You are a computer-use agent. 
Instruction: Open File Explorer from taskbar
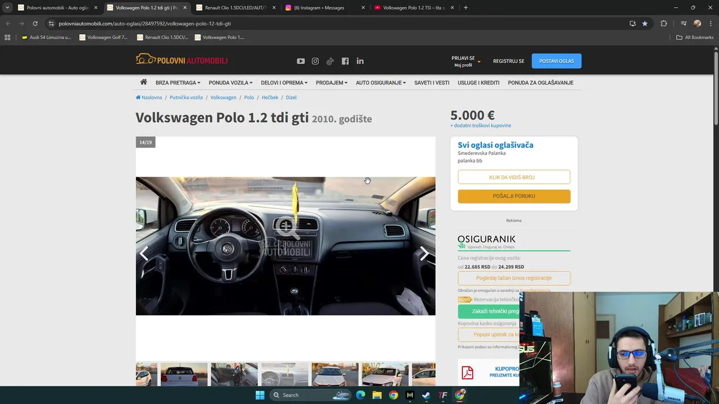pos(377,395)
